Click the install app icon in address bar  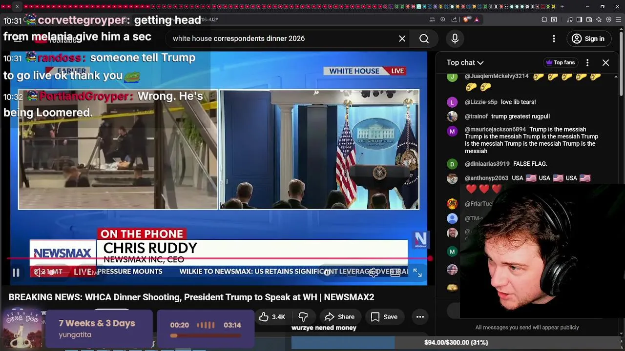[x=432, y=19]
